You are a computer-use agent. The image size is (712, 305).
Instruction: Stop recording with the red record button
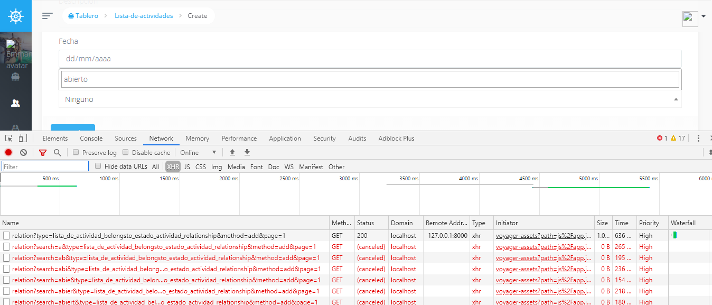click(x=7, y=152)
